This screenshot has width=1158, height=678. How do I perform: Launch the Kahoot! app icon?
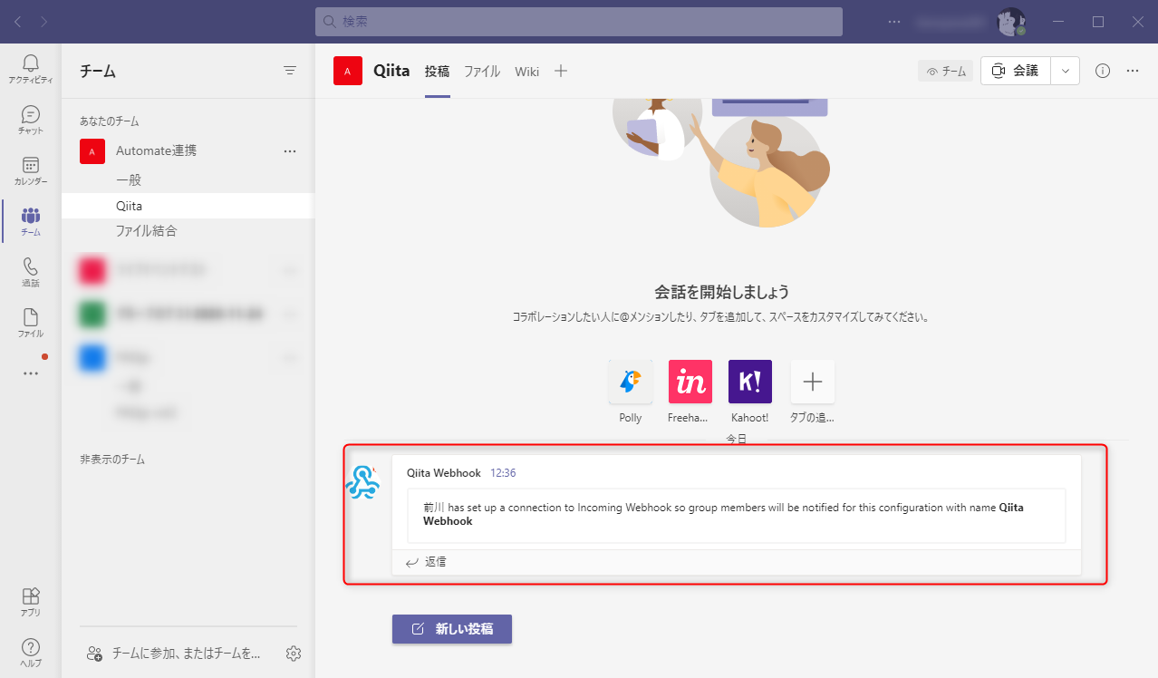pyautogui.click(x=749, y=381)
